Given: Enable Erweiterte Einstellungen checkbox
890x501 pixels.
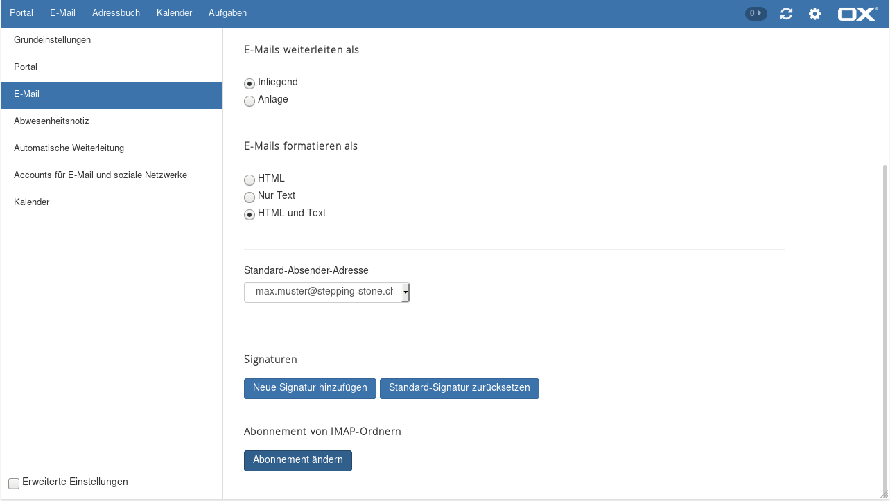Looking at the screenshot, I should 14,483.
